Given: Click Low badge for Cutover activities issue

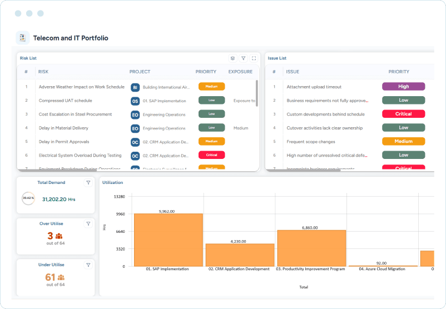Looking at the screenshot, I should [x=403, y=127].
